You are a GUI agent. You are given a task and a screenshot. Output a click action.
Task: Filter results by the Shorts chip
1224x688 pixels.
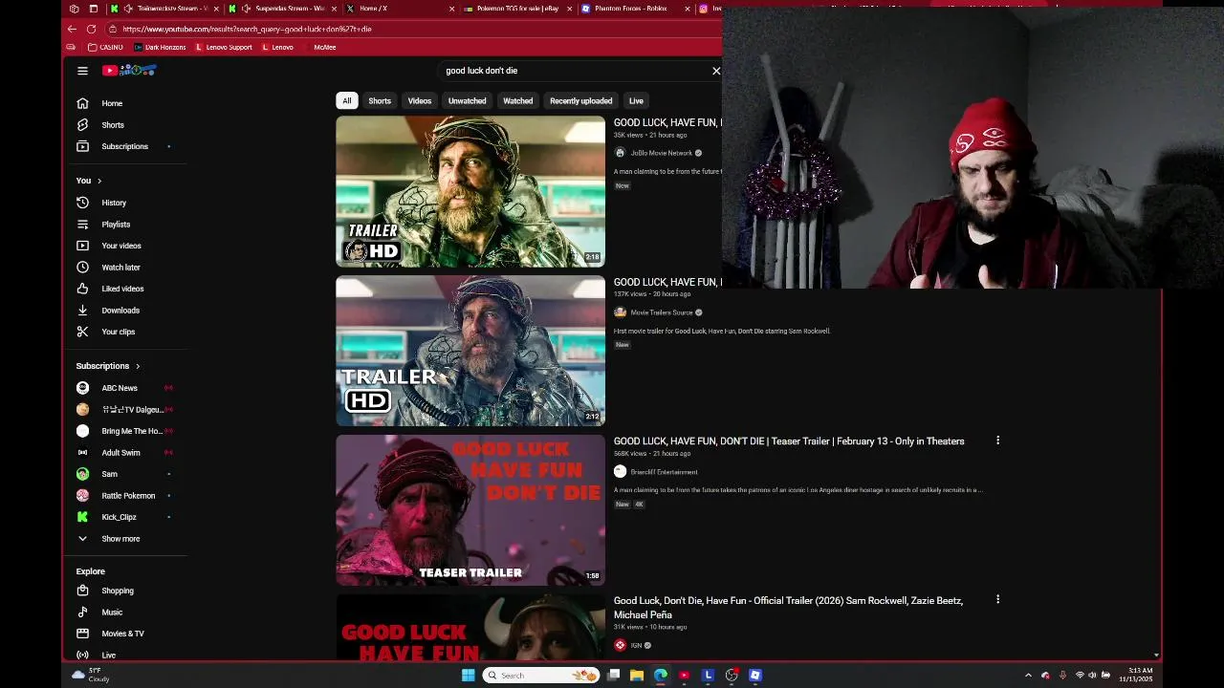coord(380,100)
